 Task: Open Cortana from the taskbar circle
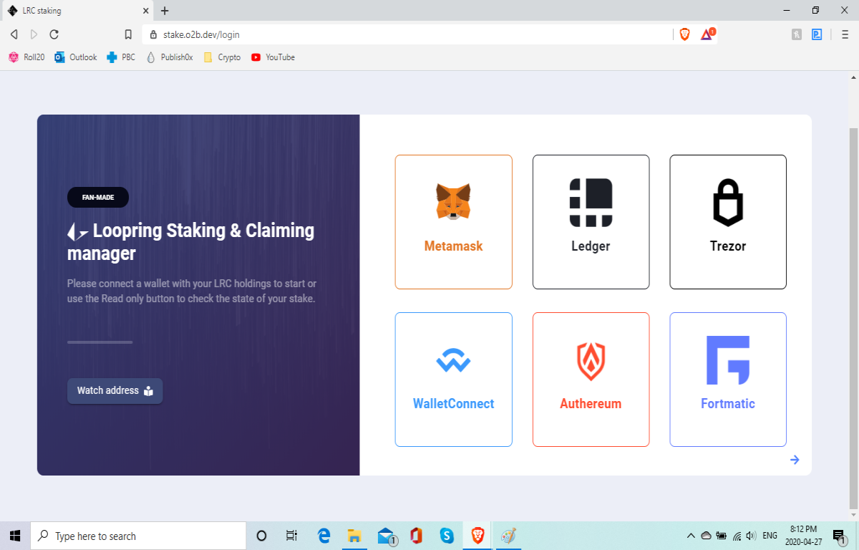click(x=261, y=536)
